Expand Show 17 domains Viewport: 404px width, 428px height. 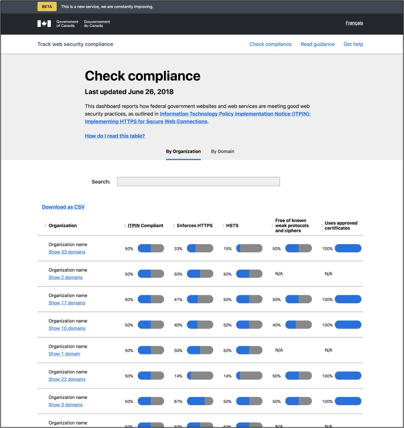click(x=67, y=303)
